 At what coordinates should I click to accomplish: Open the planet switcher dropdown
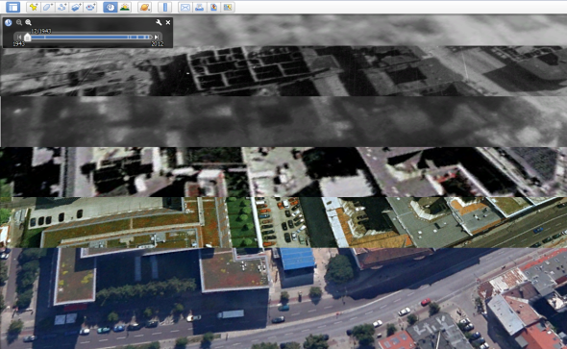coord(145,7)
